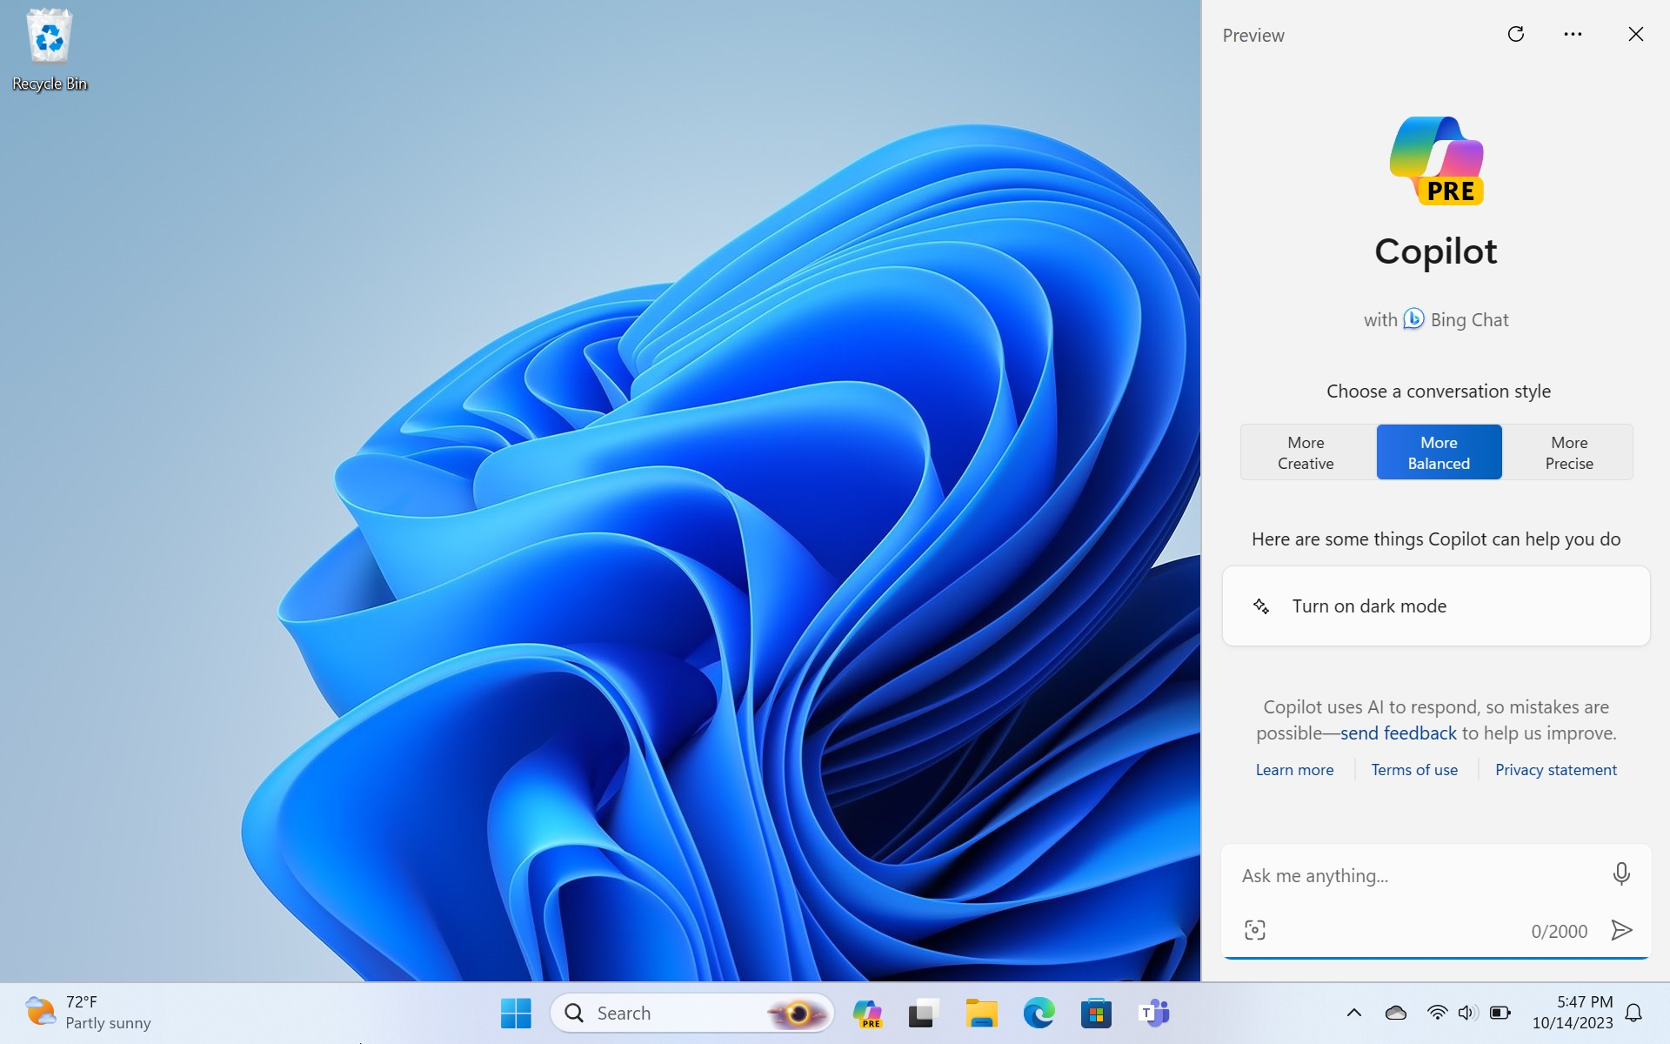Viewport: 1670px width, 1044px height.
Task: Keep the More Balanced conversation style selected
Action: tap(1438, 452)
